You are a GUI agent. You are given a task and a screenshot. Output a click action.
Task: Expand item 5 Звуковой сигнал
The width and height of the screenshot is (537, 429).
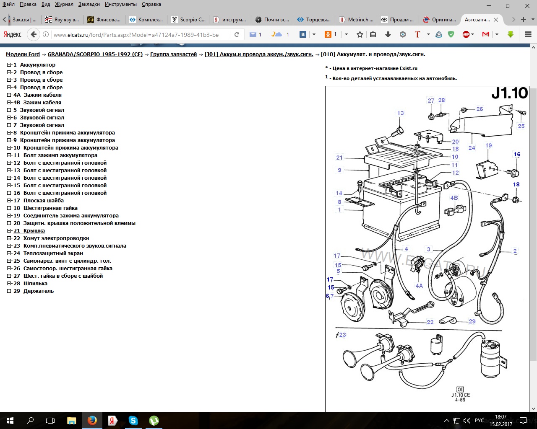tap(9, 110)
